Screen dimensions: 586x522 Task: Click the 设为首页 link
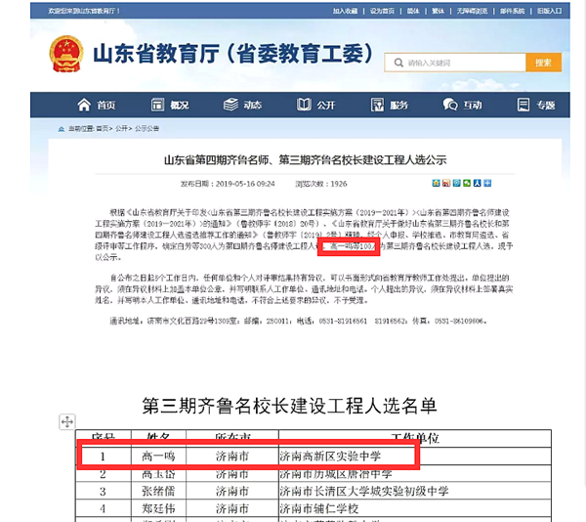click(382, 11)
